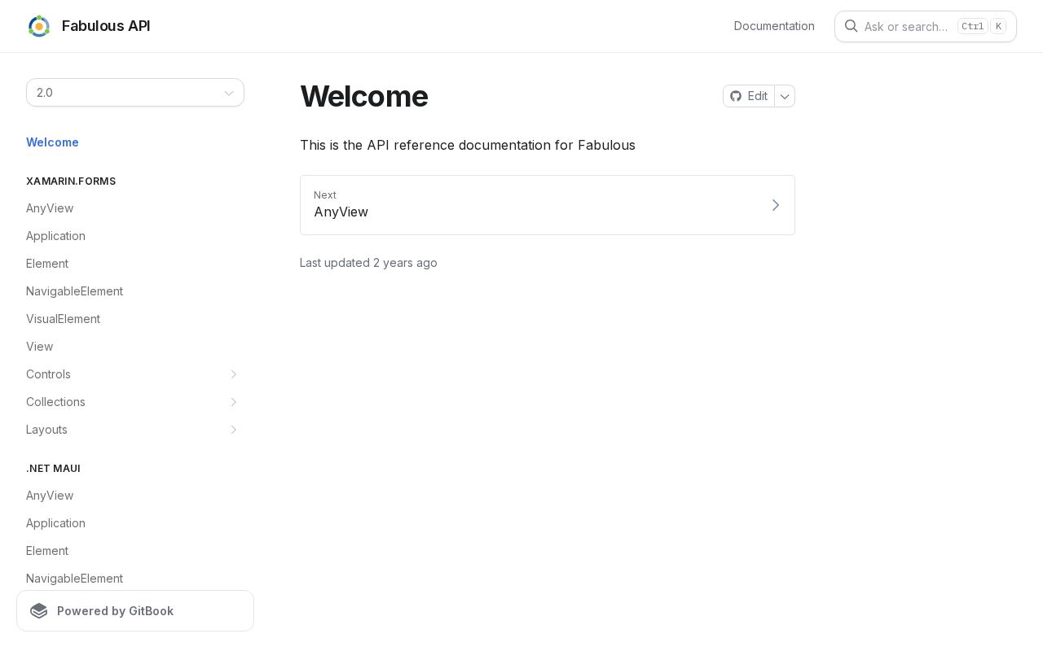Open the Documentation link in header
The width and height of the screenshot is (1043, 651).
click(x=774, y=26)
